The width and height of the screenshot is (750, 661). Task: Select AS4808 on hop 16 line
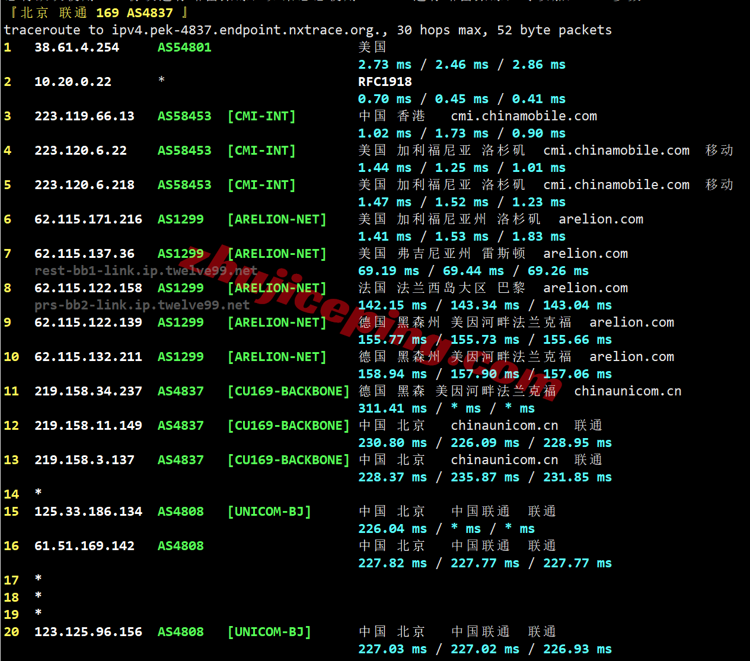tap(181, 546)
